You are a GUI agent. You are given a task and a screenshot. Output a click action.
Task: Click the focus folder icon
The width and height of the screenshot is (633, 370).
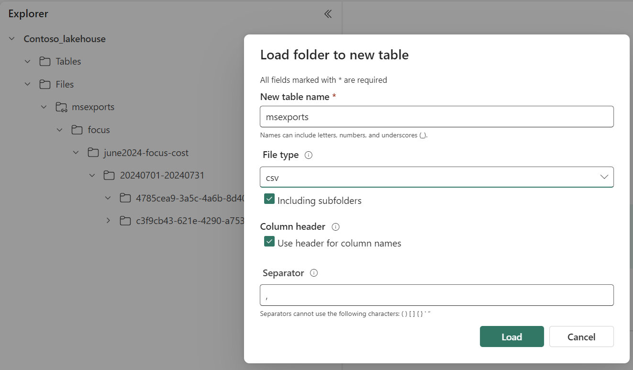tap(77, 129)
